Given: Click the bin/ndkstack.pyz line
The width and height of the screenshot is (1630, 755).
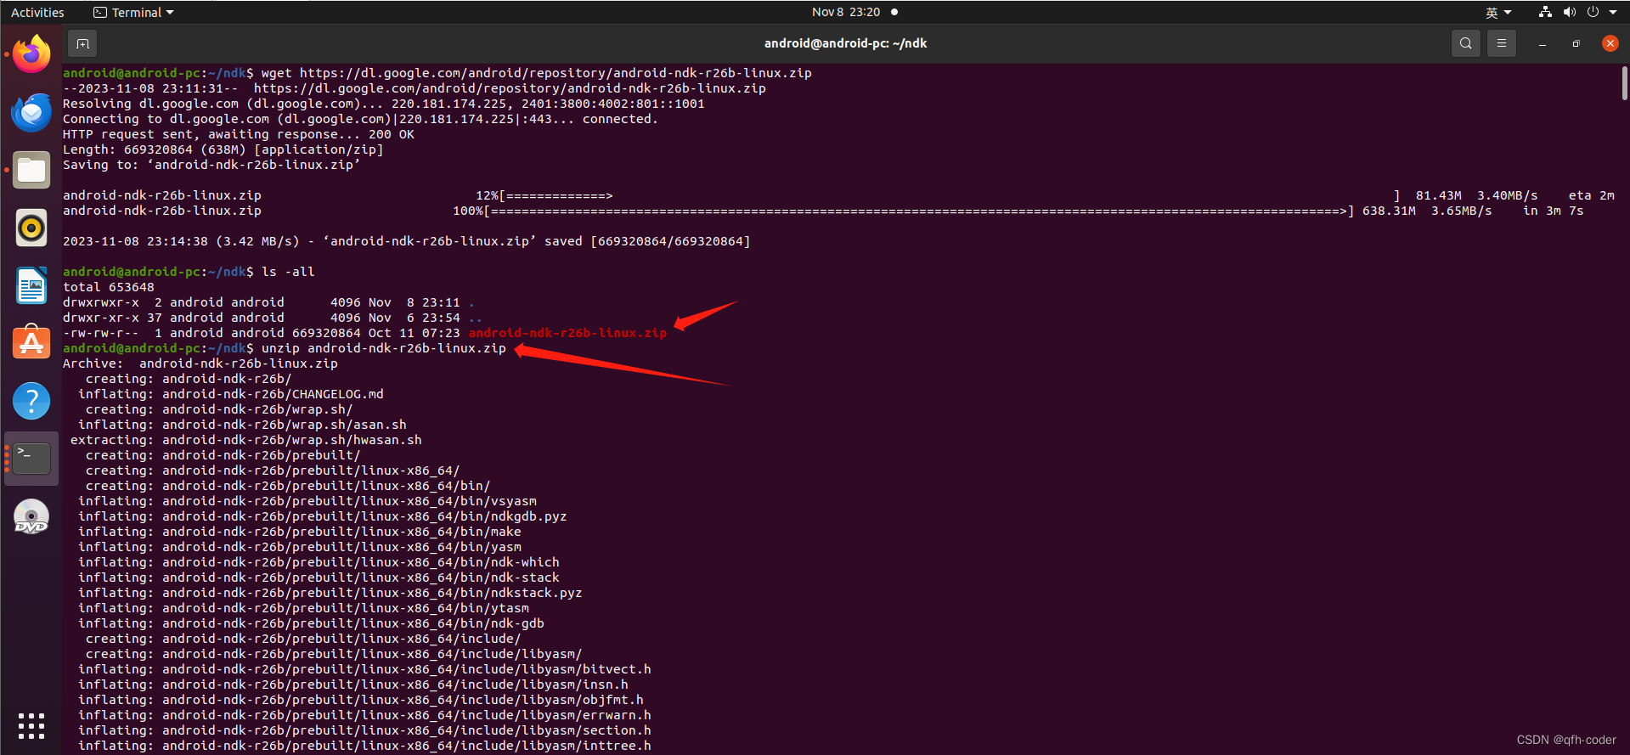Looking at the screenshot, I should point(330,593).
